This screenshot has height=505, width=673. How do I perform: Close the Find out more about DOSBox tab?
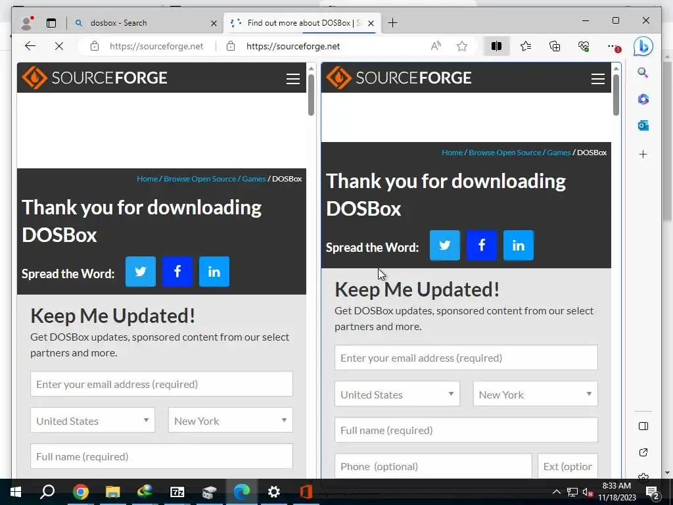371,23
